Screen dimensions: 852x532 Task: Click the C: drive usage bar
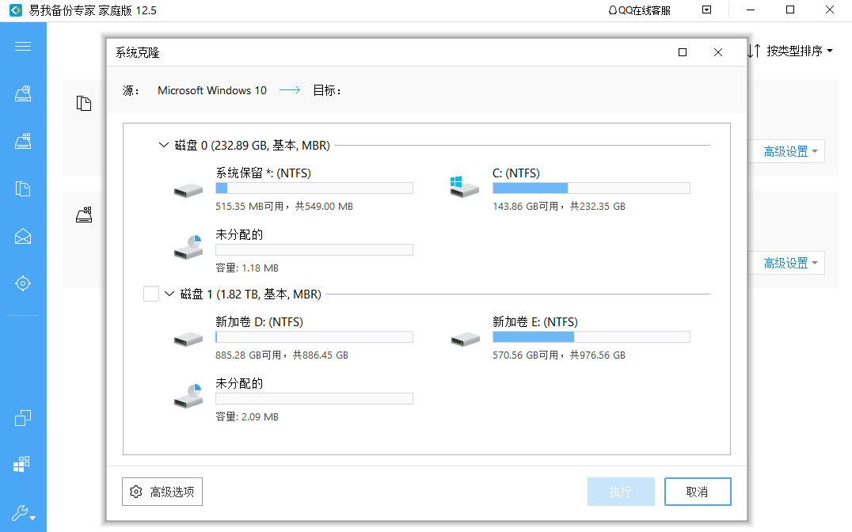(590, 188)
